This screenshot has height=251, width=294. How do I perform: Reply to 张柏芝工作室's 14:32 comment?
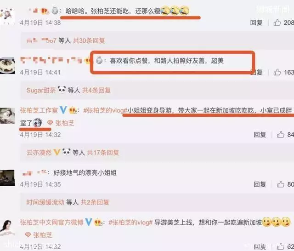pos(260,135)
